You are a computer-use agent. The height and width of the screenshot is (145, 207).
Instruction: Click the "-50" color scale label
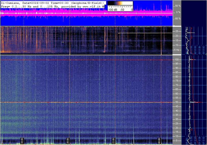(x=122, y=10)
